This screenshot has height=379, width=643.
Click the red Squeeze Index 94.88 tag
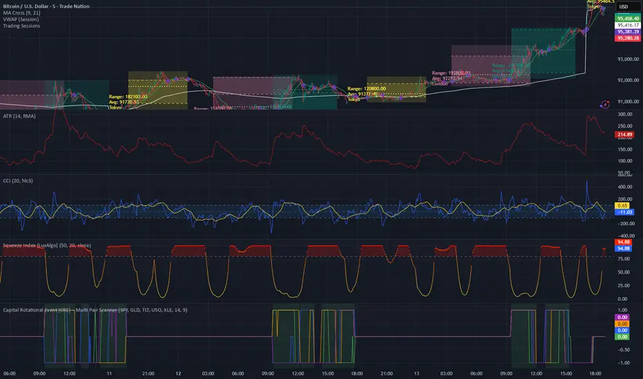click(623, 242)
